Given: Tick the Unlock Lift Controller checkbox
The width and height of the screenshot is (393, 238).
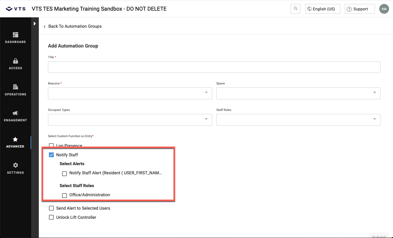Looking at the screenshot, I should (51, 218).
